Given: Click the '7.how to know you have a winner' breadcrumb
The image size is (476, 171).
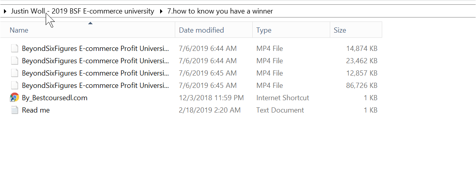Looking at the screenshot, I should [220, 12].
